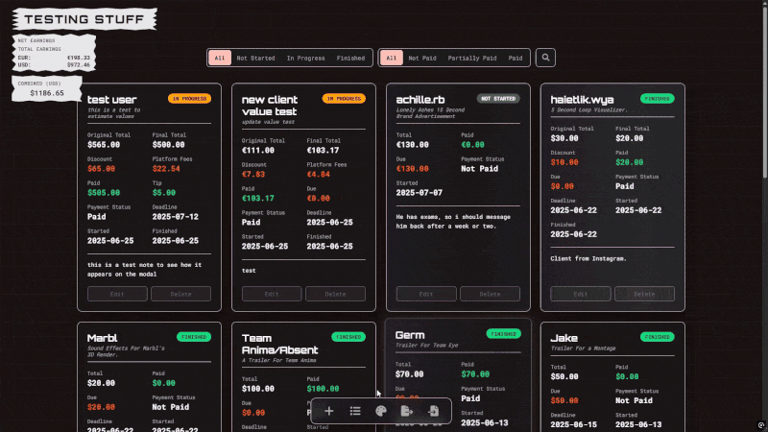
Task: Filter by Not Paid
Action: (x=422, y=58)
